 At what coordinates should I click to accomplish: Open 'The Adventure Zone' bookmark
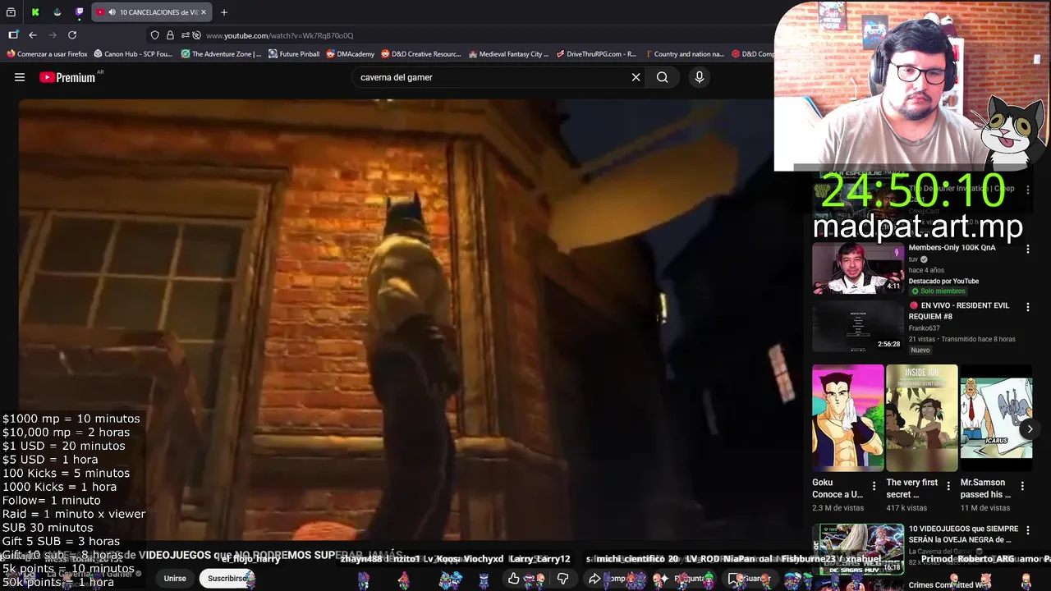click(221, 54)
